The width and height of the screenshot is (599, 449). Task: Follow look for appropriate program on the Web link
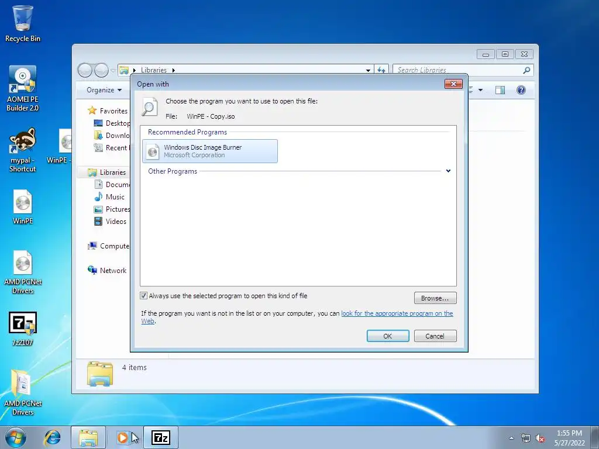397,313
